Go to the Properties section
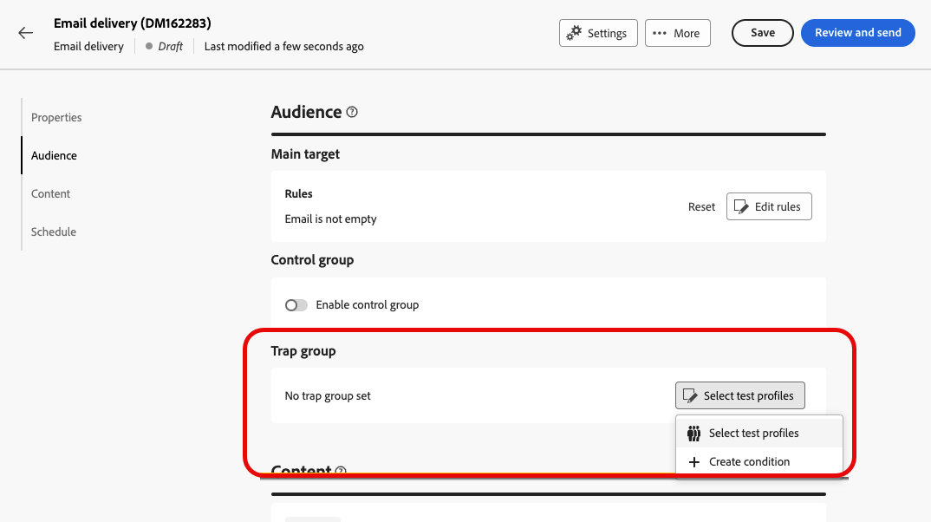The height and width of the screenshot is (522, 931). click(56, 117)
